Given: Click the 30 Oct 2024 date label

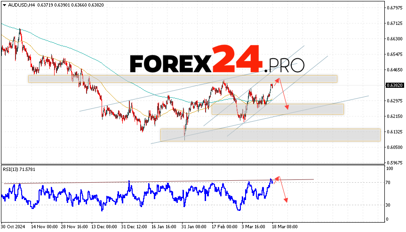Looking at the screenshot, I should (x=14, y=226).
